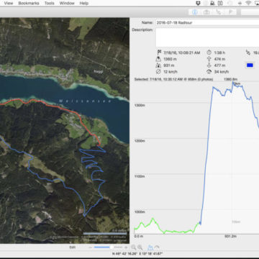Select the waypoint flag toolbar icon
Screen dimensions: 259x259
[230, 12]
